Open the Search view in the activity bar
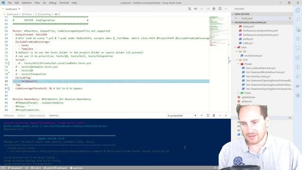 coord(298,20)
